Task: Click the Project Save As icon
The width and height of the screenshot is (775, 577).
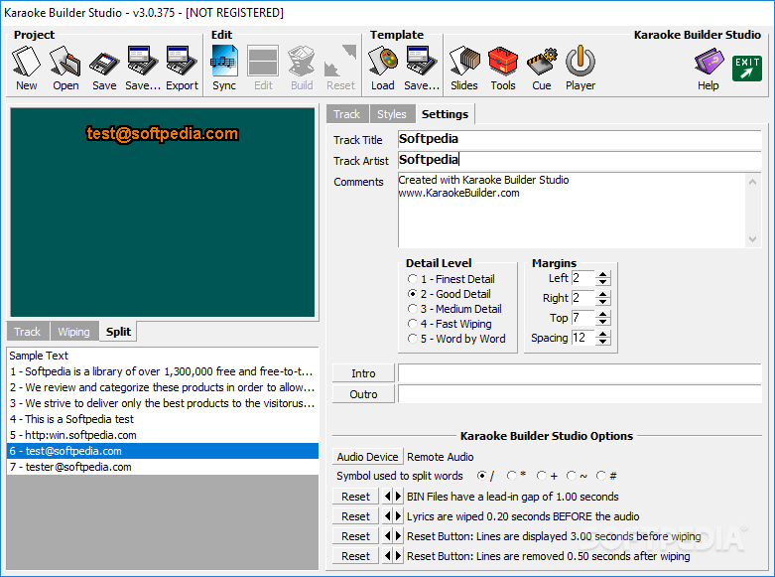Action: (143, 68)
